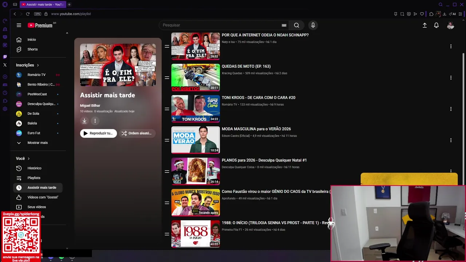Open Euro Fut subscription channel
466x262 pixels.
tap(37, 133)
